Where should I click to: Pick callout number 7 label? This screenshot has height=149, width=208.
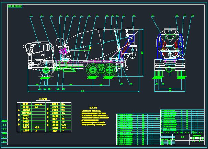tap(82, 16)
